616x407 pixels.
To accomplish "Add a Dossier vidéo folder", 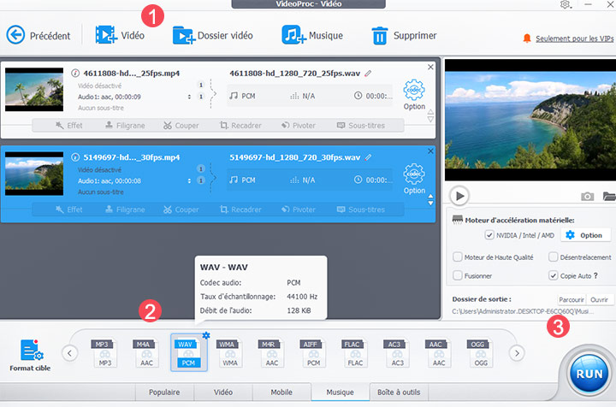I will pyautogui.click(x=212, y=35).
